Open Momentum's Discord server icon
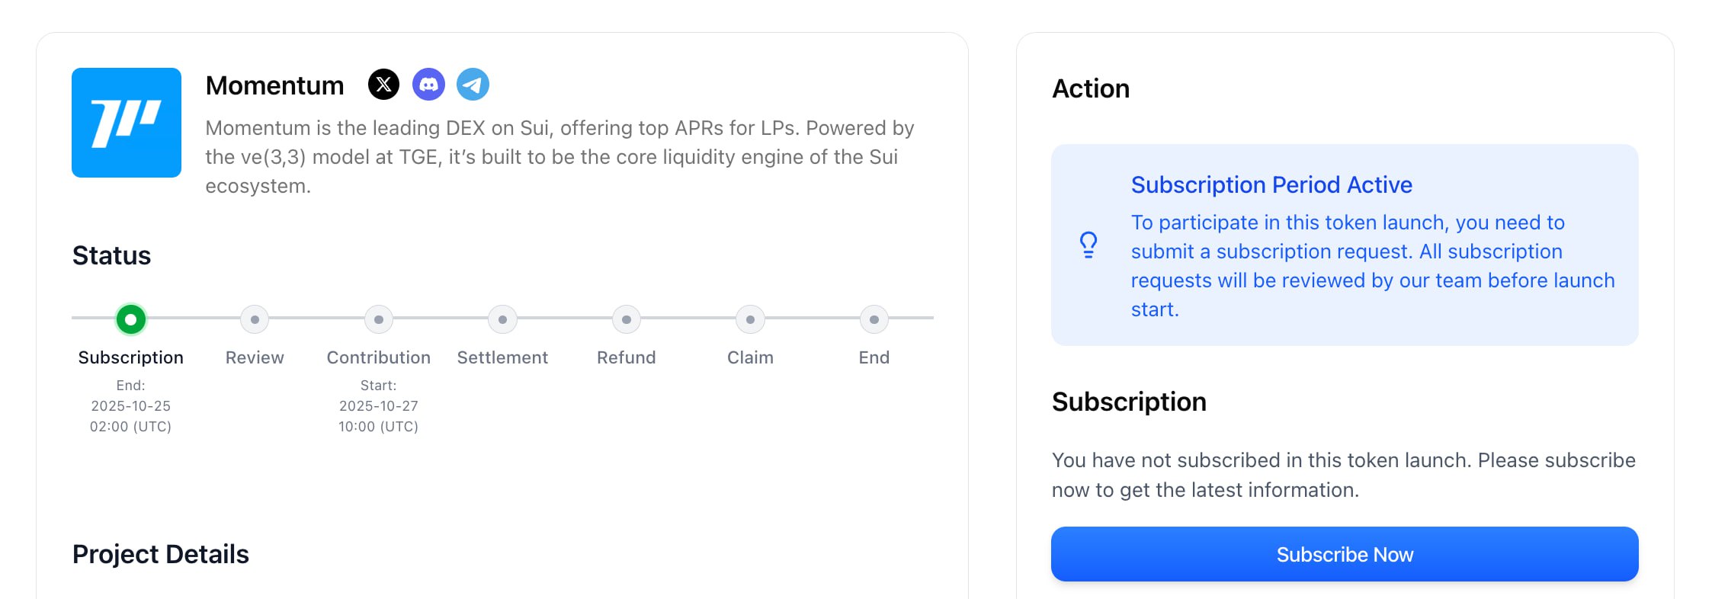The height and width of the screenshot is (599, 1712). click(x=428, y=85)
